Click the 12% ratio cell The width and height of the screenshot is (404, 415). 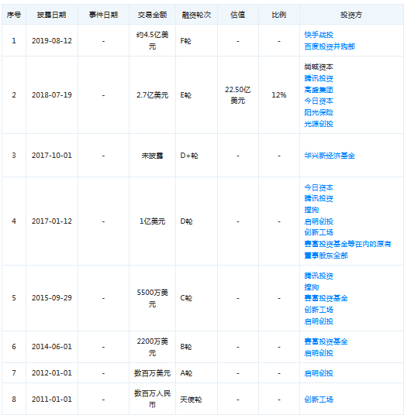(x=279, y=95)
